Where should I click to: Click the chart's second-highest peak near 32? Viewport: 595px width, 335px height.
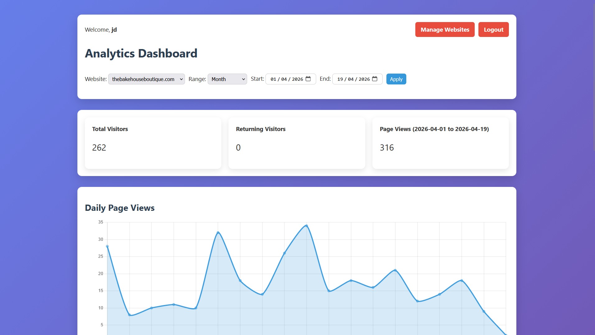(218, 233)
